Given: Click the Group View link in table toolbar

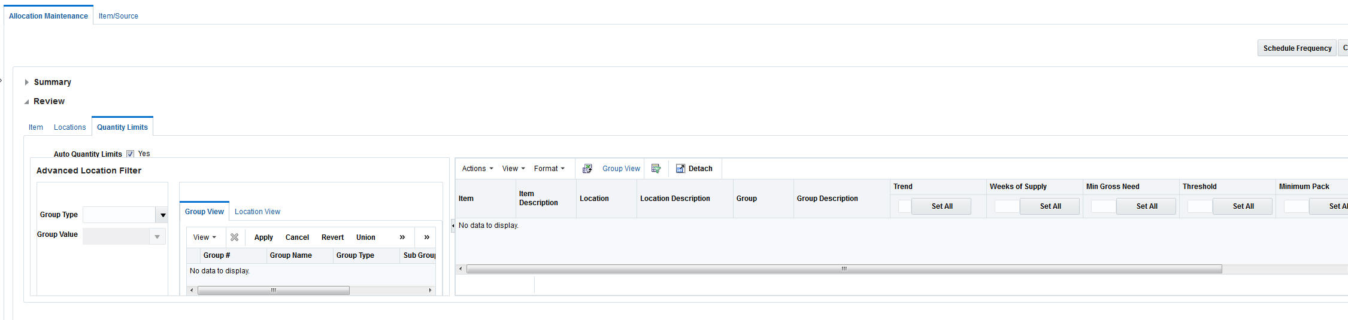Looking at the screenshot, I should pyautogui.click(x=621, y=169).
